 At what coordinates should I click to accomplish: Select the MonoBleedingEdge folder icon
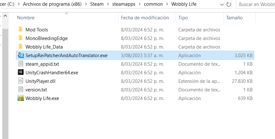pos(20,38)
